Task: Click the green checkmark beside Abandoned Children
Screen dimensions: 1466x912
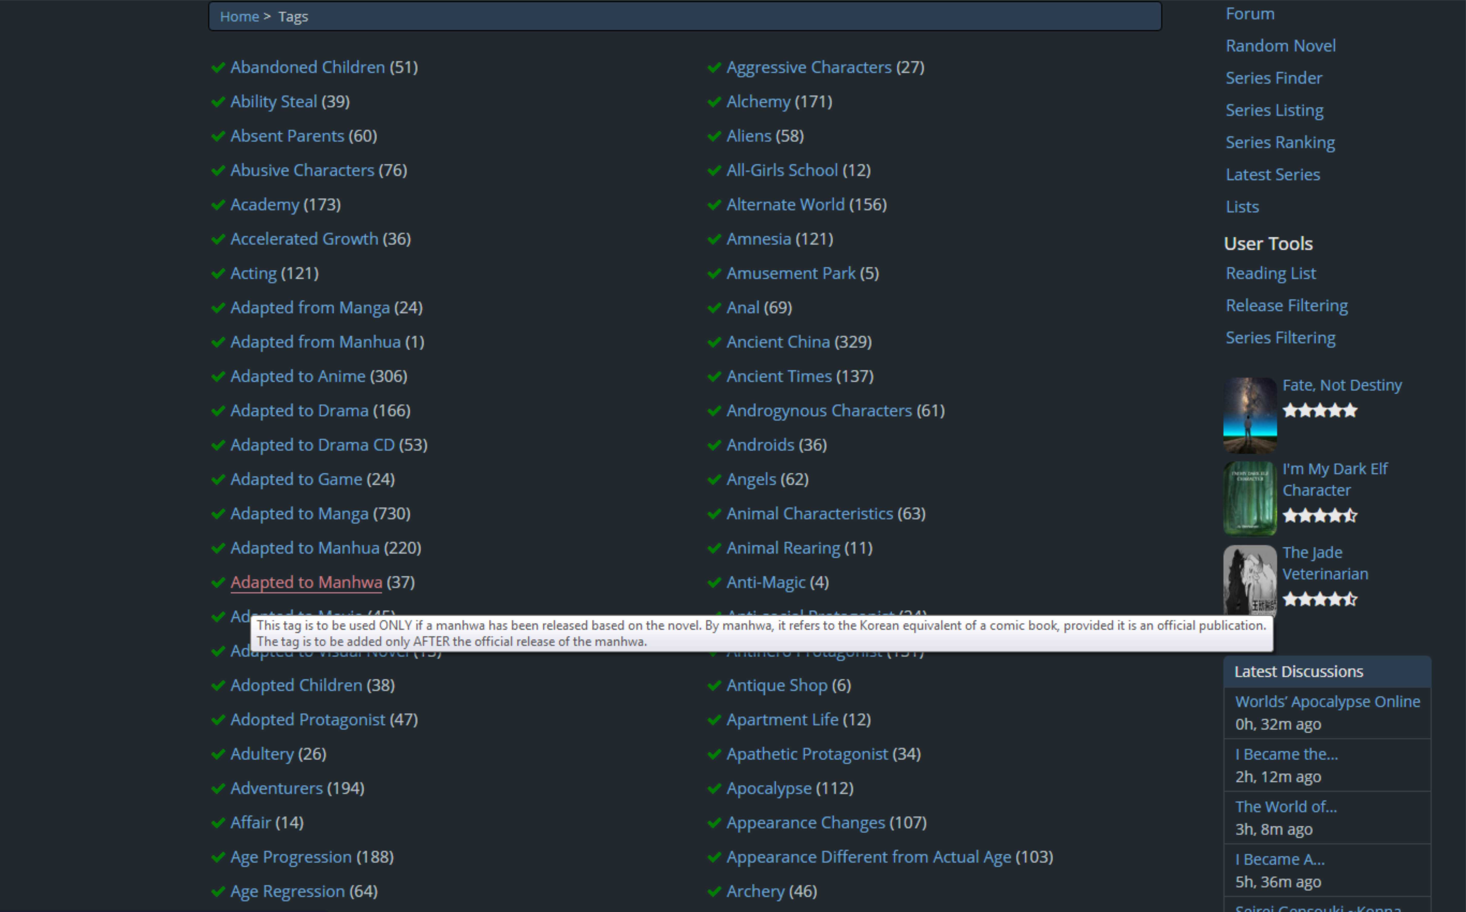Action: (218, 67)
